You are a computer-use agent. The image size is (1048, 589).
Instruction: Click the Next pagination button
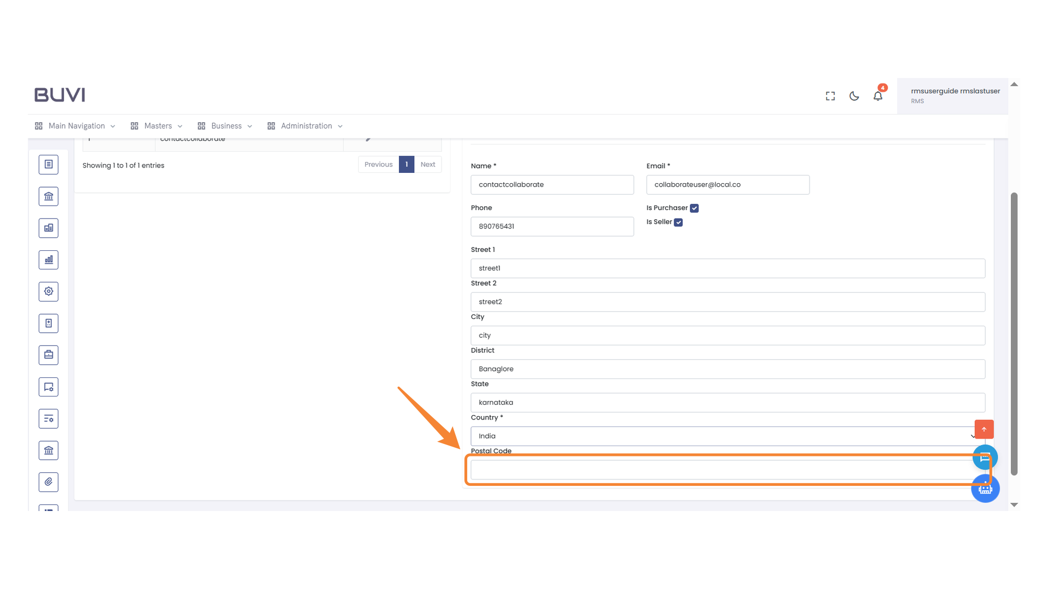428,164
